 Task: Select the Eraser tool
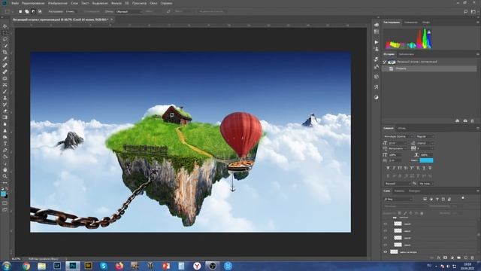[x=5, y=111]
